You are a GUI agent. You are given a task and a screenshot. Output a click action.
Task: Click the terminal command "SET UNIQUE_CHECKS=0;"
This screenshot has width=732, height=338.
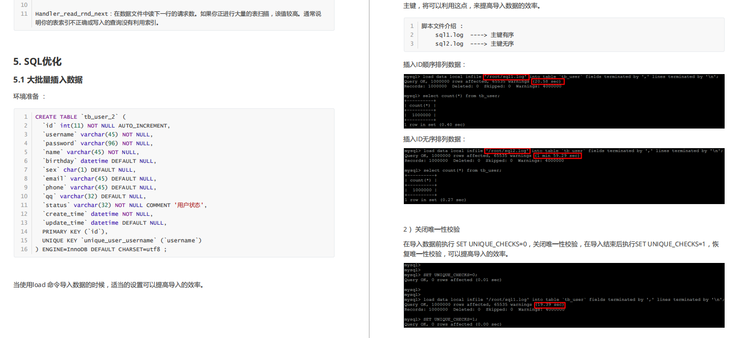point(450,275)
